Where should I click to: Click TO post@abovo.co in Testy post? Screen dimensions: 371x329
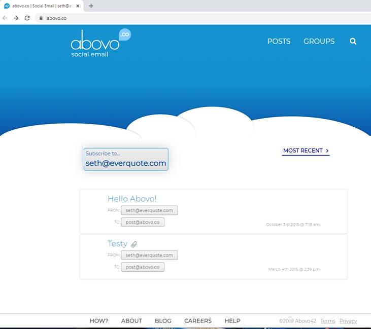click(x=143, y=267)
